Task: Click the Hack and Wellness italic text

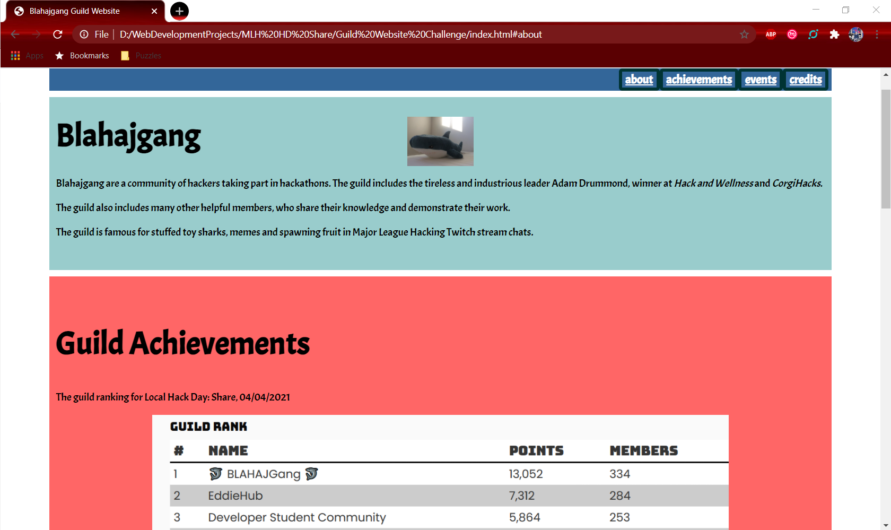Action: pyautogui.click(x=713, y=183)
